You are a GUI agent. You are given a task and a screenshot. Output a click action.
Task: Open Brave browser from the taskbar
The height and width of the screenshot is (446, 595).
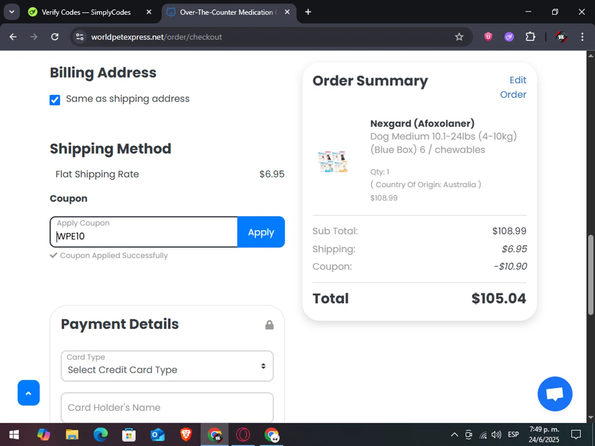point(186,435)
